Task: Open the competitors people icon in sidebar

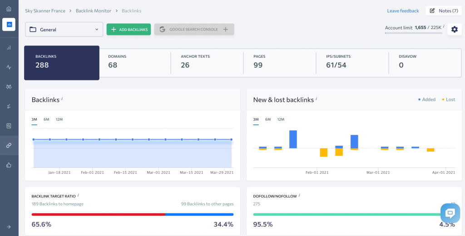Action: (9, 87)
